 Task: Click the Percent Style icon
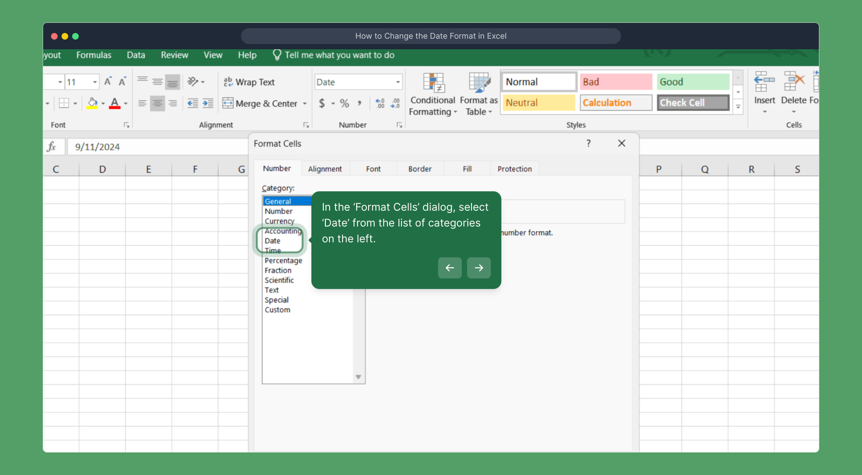pyautogui.click(x=344, y=103)
